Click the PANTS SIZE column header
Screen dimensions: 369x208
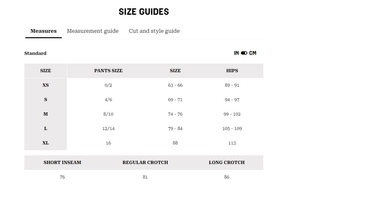(108, 71)
